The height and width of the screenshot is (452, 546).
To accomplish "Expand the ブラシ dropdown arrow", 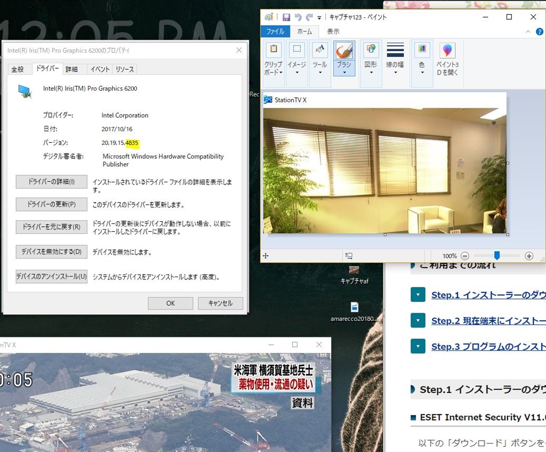I will pyautogui.click(x=344, y=72).
